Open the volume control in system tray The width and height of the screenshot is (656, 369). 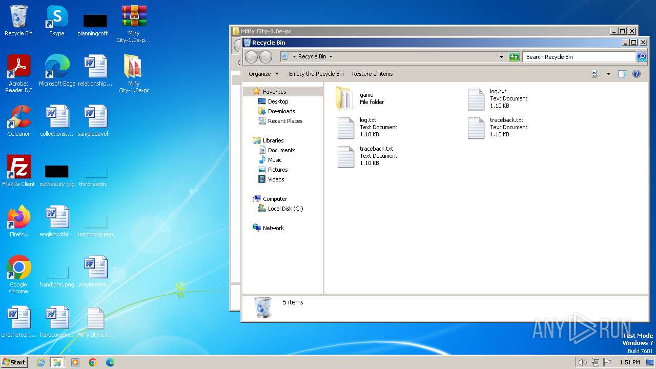pos(583,362)
